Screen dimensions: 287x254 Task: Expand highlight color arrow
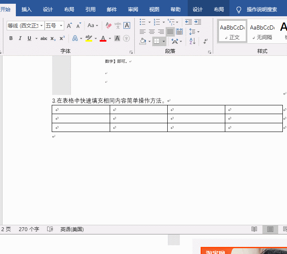click(96, 38)
